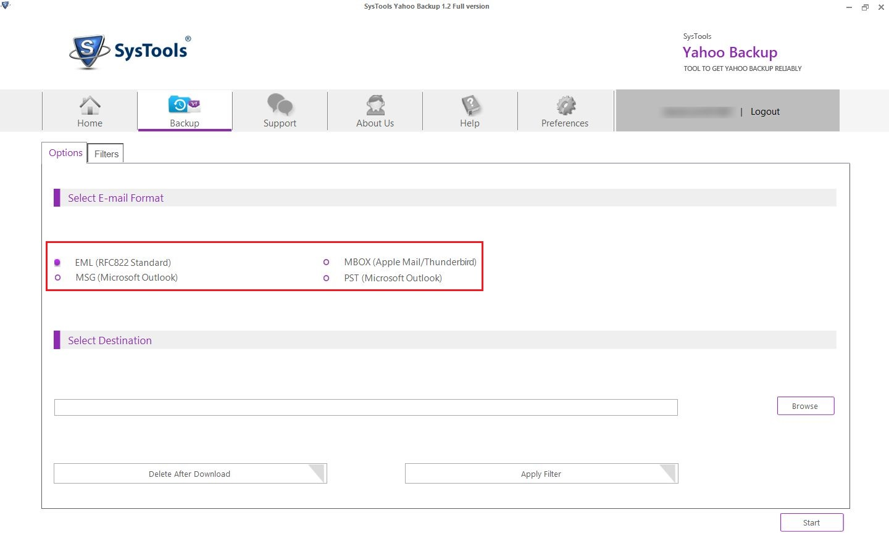Open the Backup toolbar icon
Viewport: 889px width, 536px height.
pyautogui.click(x=184, y=105)
